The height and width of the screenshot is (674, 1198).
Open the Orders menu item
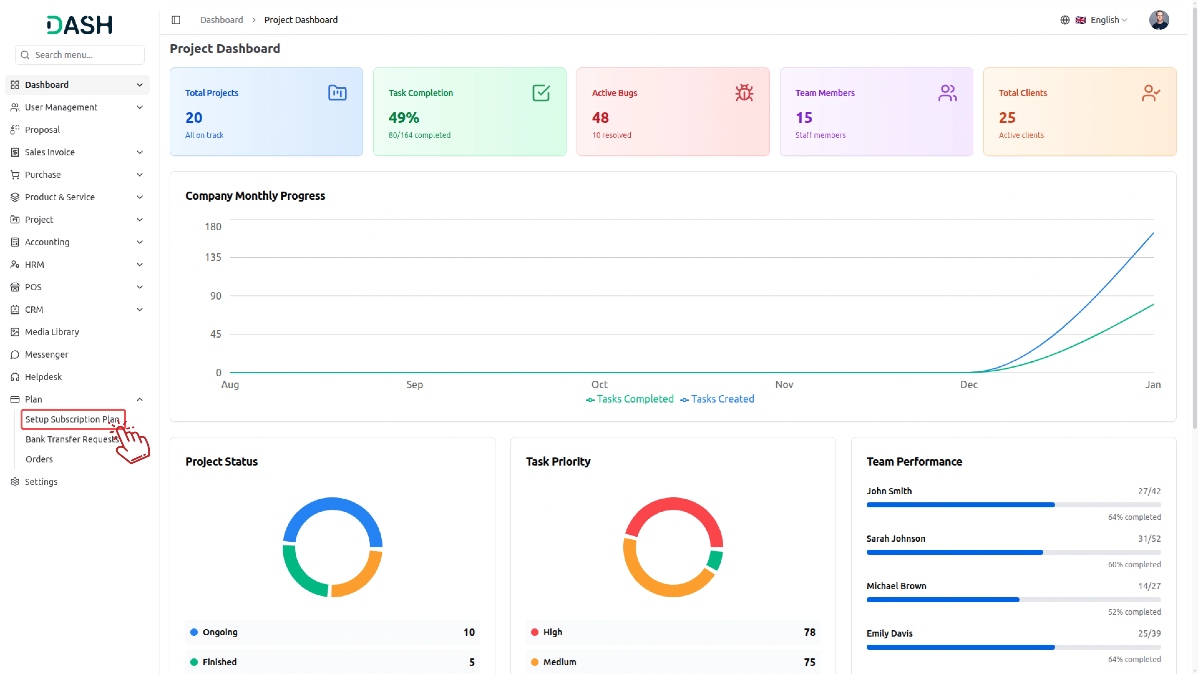point(39,459)
